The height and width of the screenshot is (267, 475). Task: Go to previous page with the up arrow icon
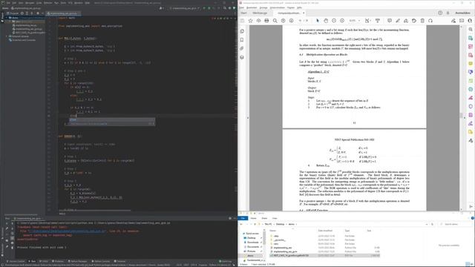point(283,21)
